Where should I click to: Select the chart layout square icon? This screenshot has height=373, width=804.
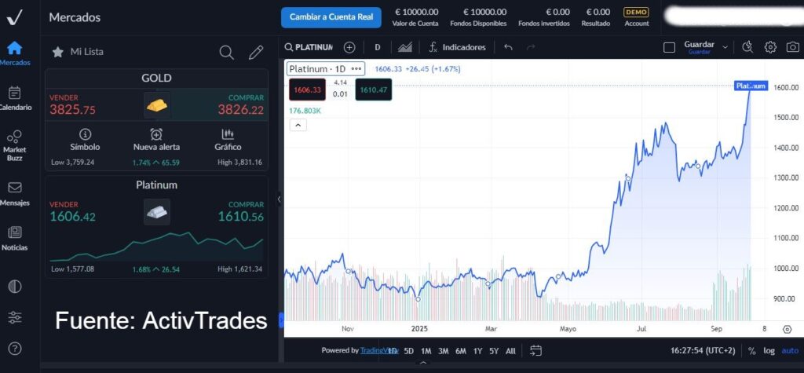point(669,47)
